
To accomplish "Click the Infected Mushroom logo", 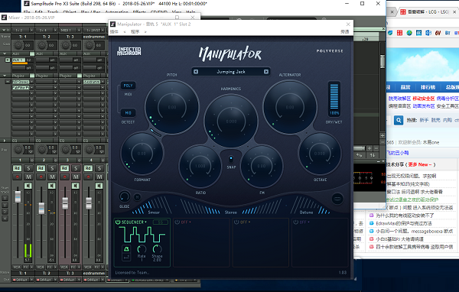I will [129, 51].
